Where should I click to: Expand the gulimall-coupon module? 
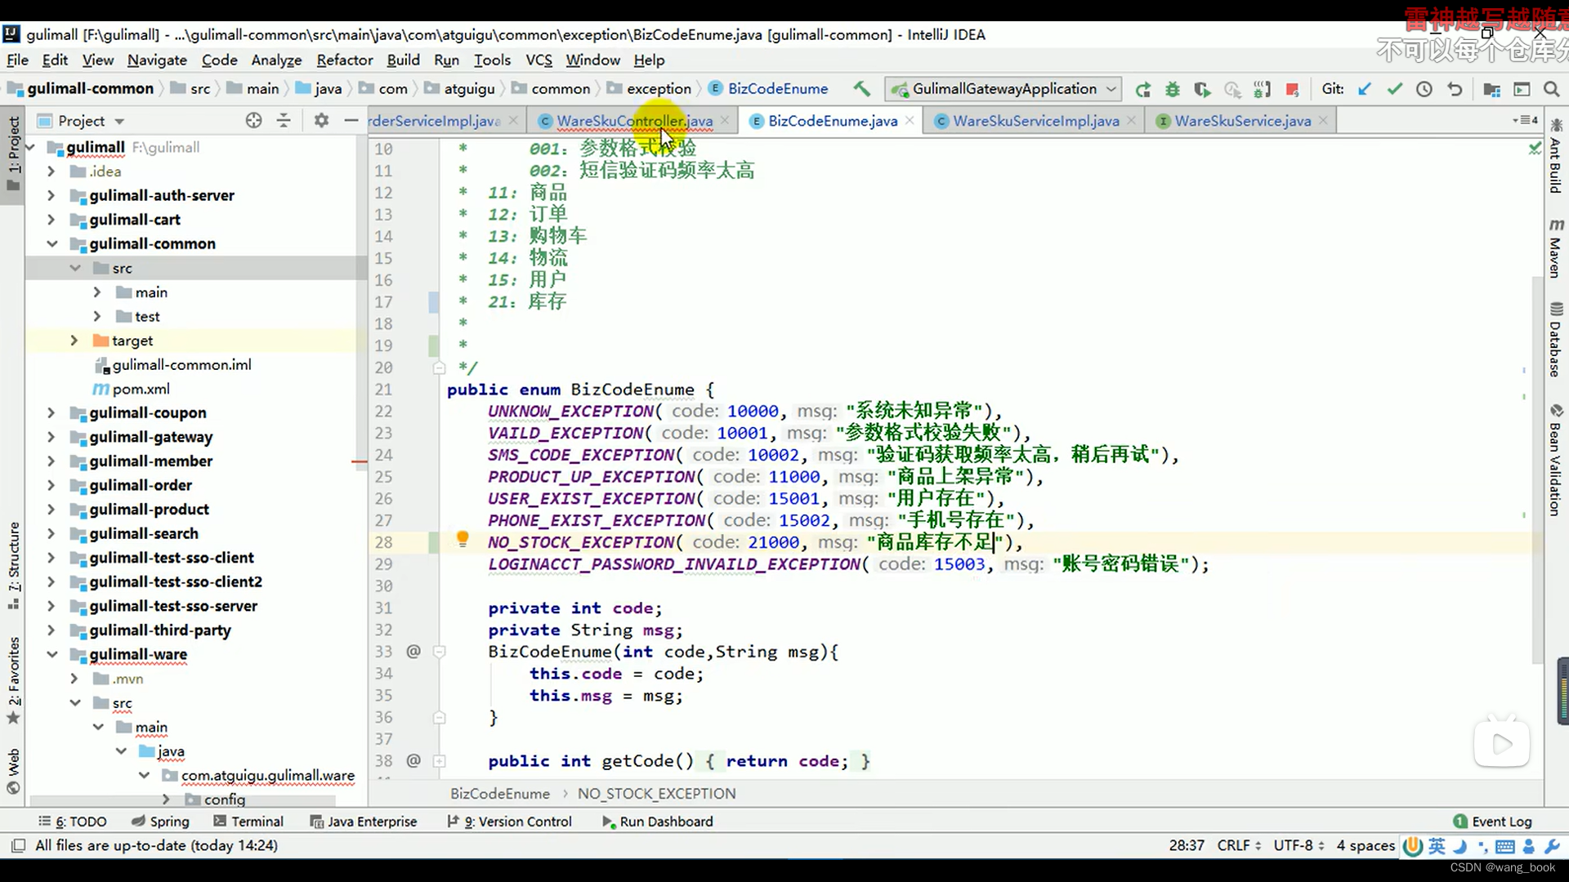(x=51, y=413)
